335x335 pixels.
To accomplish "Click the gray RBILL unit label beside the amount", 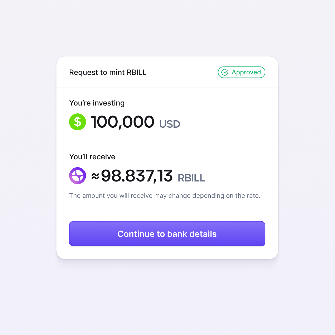I will tap(192, 178).
